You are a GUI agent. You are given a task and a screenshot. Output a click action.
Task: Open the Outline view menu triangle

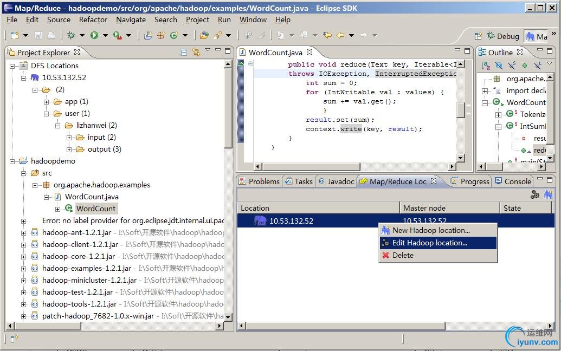pyautogui.click(x=550, y=63)
